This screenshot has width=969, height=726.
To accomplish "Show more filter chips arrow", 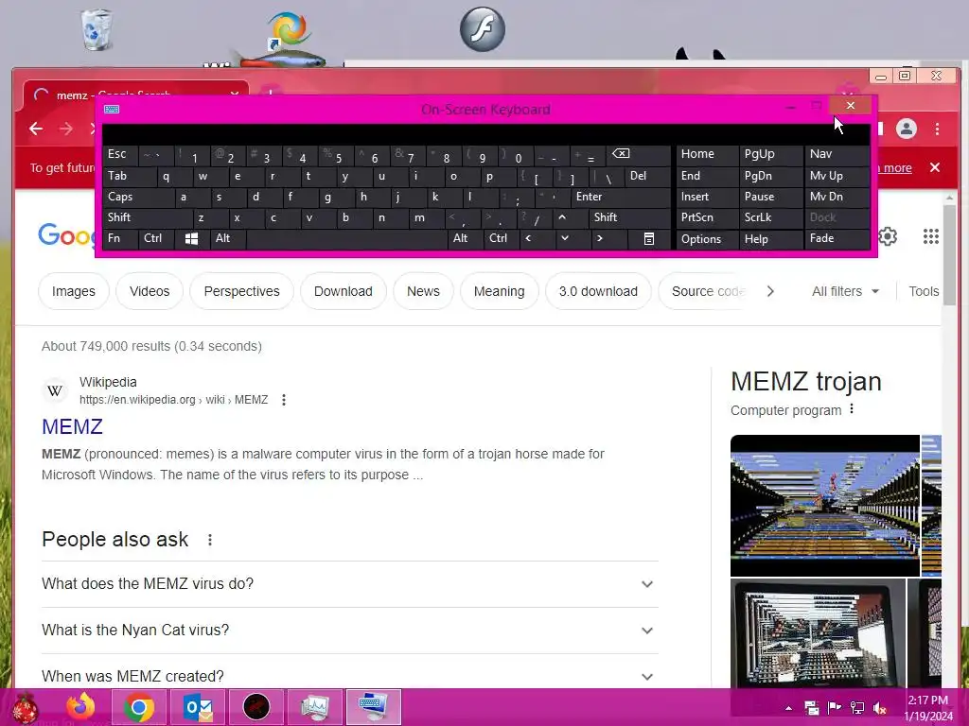I will [770, 291].
